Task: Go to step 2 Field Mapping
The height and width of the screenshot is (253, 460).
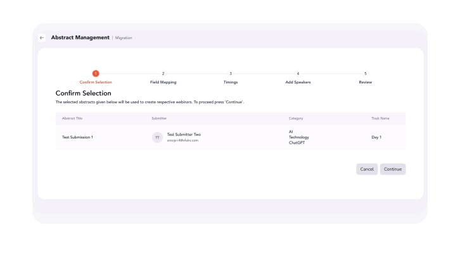Action: (x=163, y=73)
